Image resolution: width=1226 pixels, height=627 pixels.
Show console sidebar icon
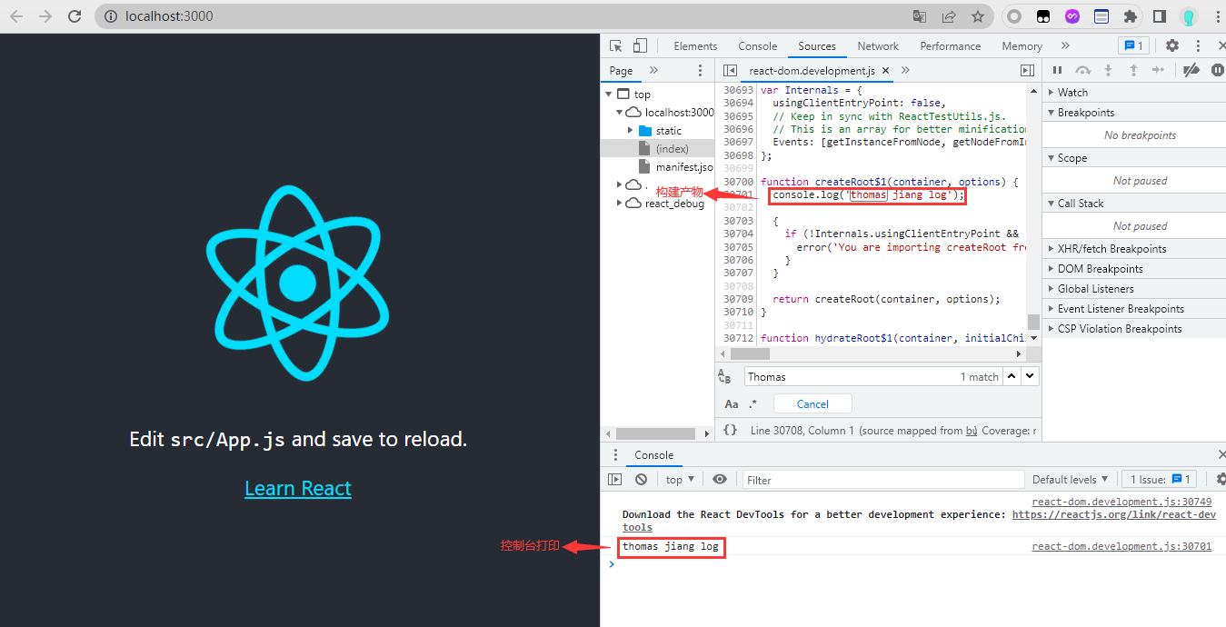[615, 479]
